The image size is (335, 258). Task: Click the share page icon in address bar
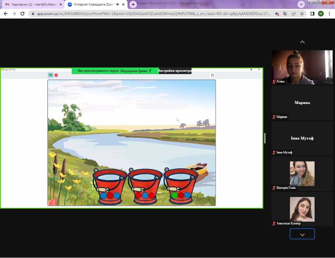pos(294,14)
